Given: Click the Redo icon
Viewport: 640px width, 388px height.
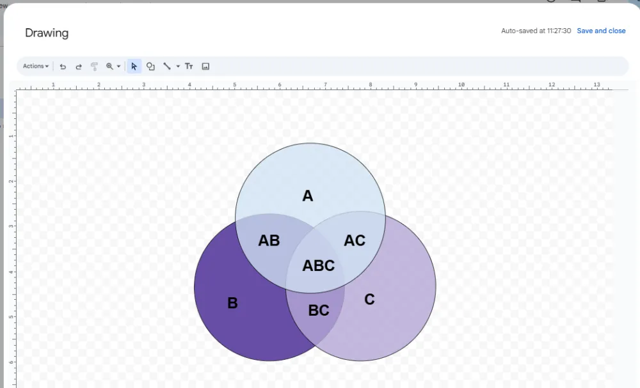Looking at the screenshot, I should [79, 66].
